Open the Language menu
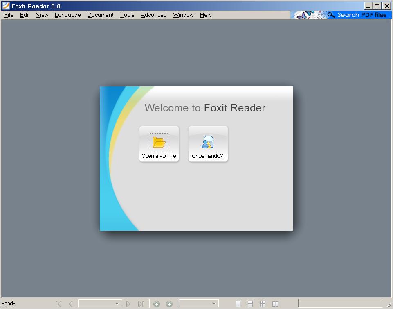 click(67, 15)
